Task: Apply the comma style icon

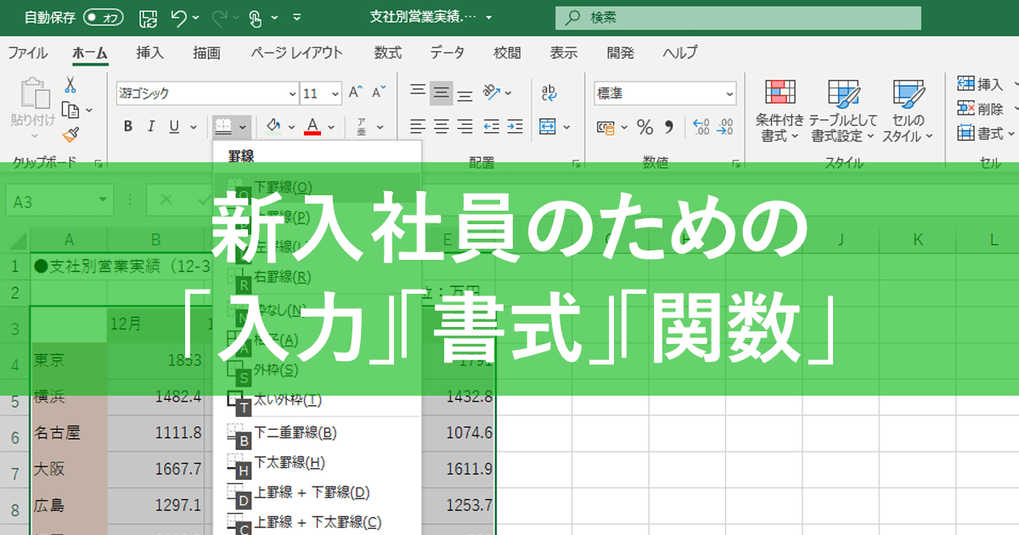Action: (x=669, y=127)
